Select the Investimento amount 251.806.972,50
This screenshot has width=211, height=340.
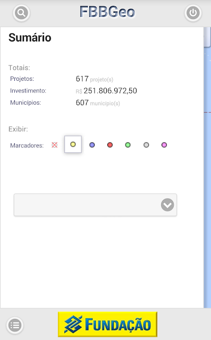[x=110, y=91]
